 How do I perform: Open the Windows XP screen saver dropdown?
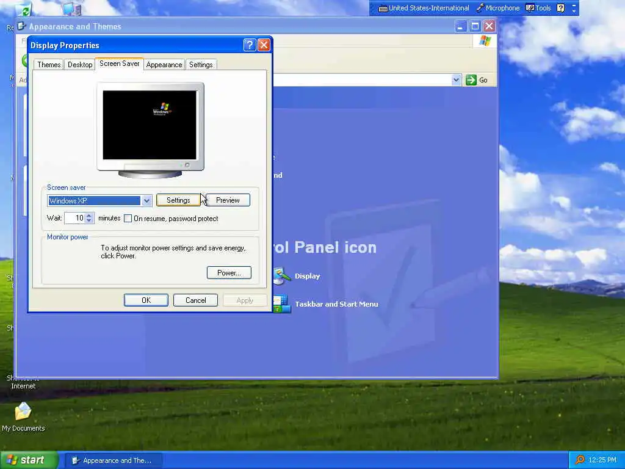click(146, 200)
